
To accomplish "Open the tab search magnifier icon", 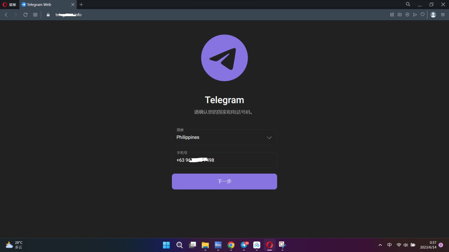I will pos(408,5).
